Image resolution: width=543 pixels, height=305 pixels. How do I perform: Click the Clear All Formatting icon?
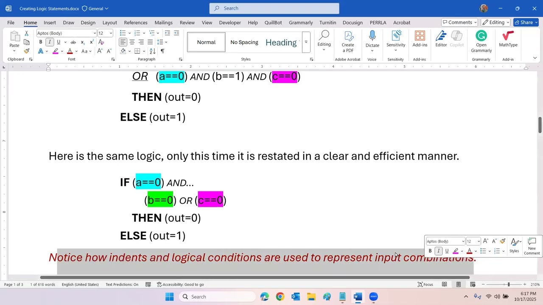click(101, 42)
